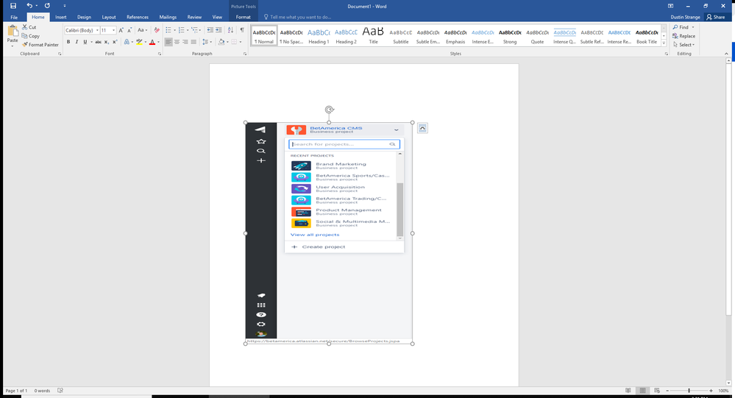
Task: Switch to Read Mode view
Action: (x=628, y=391)
